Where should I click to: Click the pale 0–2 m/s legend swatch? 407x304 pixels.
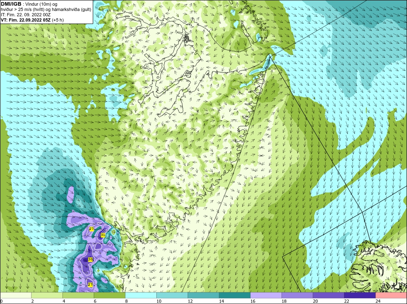(x=16, y=295)
